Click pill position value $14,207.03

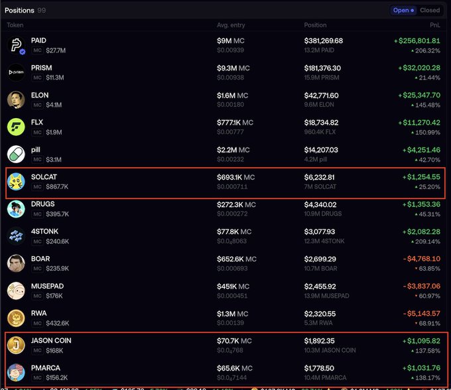(x=321, y=150)
